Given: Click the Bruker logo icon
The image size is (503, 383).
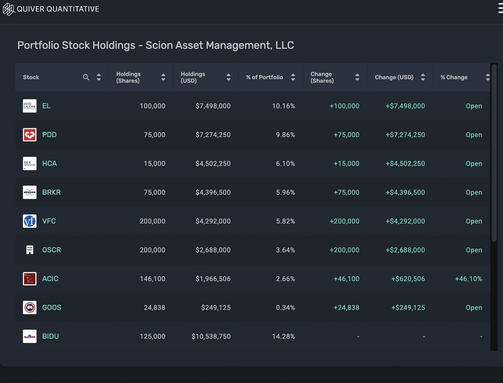Looking at the screenshot, I should tap(30, 192).
